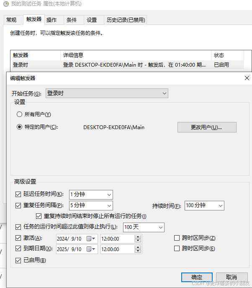Open repeat interval dropdown showing 5 分钟
252x288 pixels.
pyautogui.click(x=91, y=205)
